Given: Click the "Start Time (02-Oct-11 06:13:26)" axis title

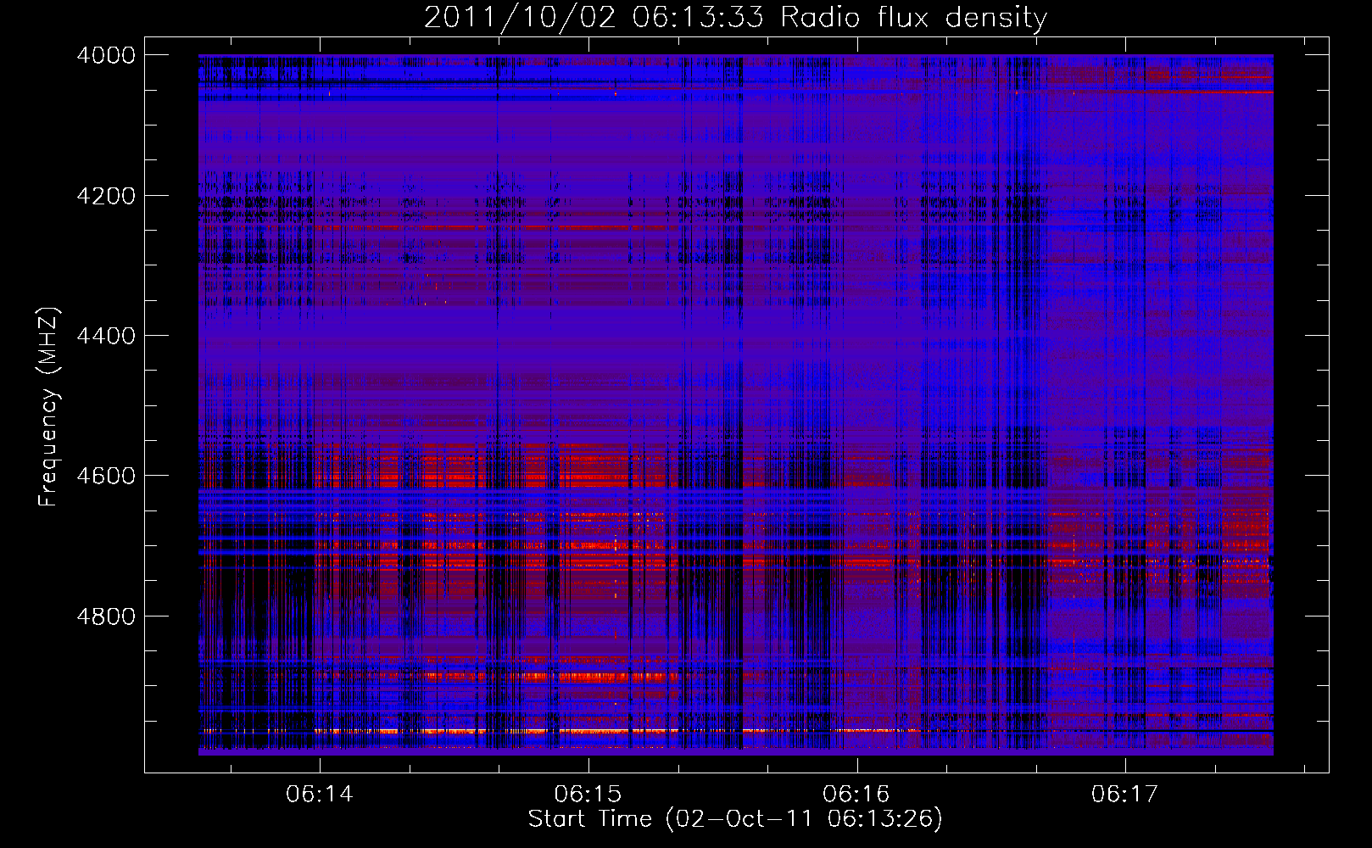Looking at the screenshot, I should (x=735, y=819).
